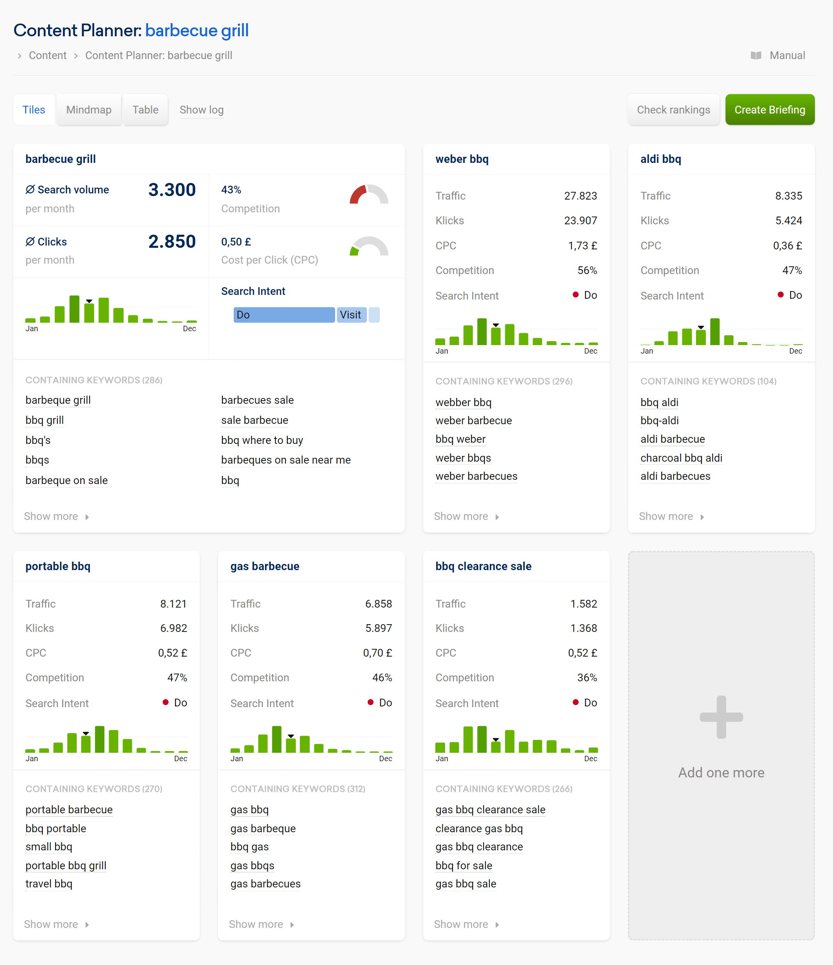This screenshot has width=833, height=965.
Task: Open the Show log link
Action: click(x=202, y=110)
